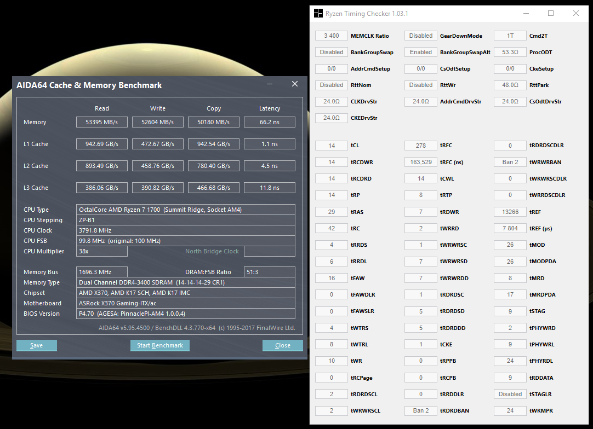Click the L2 Cache Read value 893.49 GB/s

[x=102, y=166]
